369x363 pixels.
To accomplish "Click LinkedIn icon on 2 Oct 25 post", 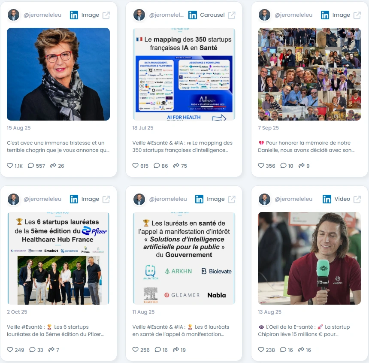I will tap(74, 199).
